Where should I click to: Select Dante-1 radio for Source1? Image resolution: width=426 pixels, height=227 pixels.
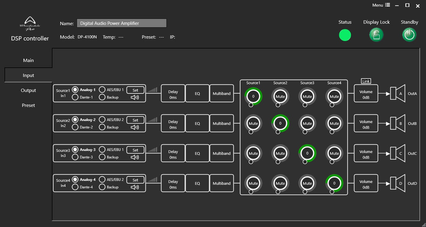[75, 97]
